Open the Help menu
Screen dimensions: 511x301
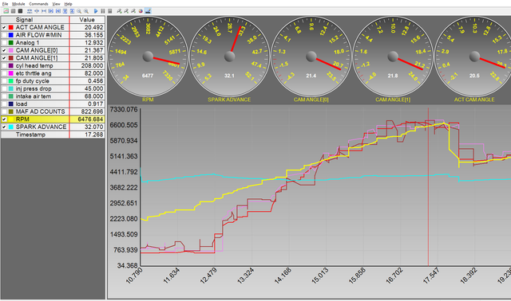coord(68,4)
